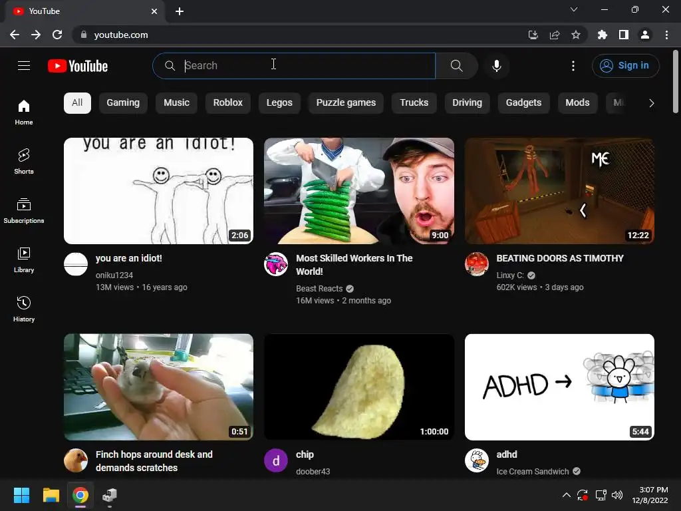Viewport: 681px width, 511px height.
Task: Select the Puzzle games chip
Action: (x=346, y=103)
